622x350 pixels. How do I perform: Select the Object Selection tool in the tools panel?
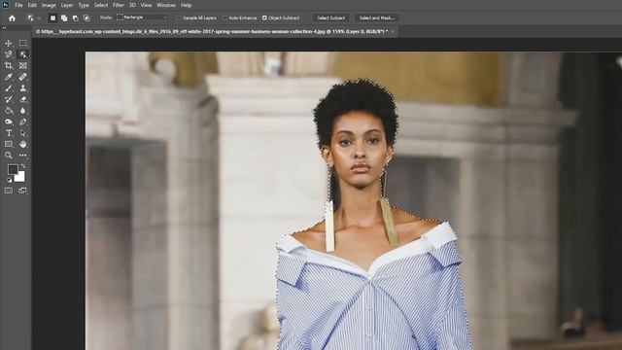coord(23,54)
